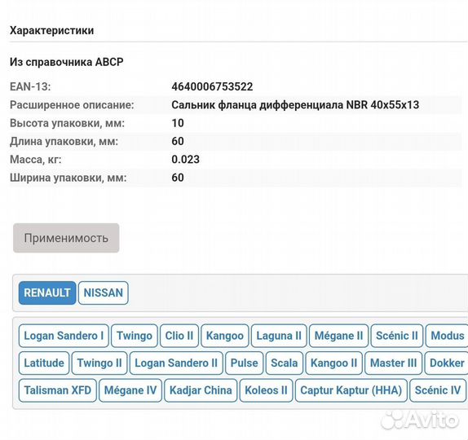Select the RENAULT brand tab
This screenshot has height=440, width=468.
click(x=47, y=293)
